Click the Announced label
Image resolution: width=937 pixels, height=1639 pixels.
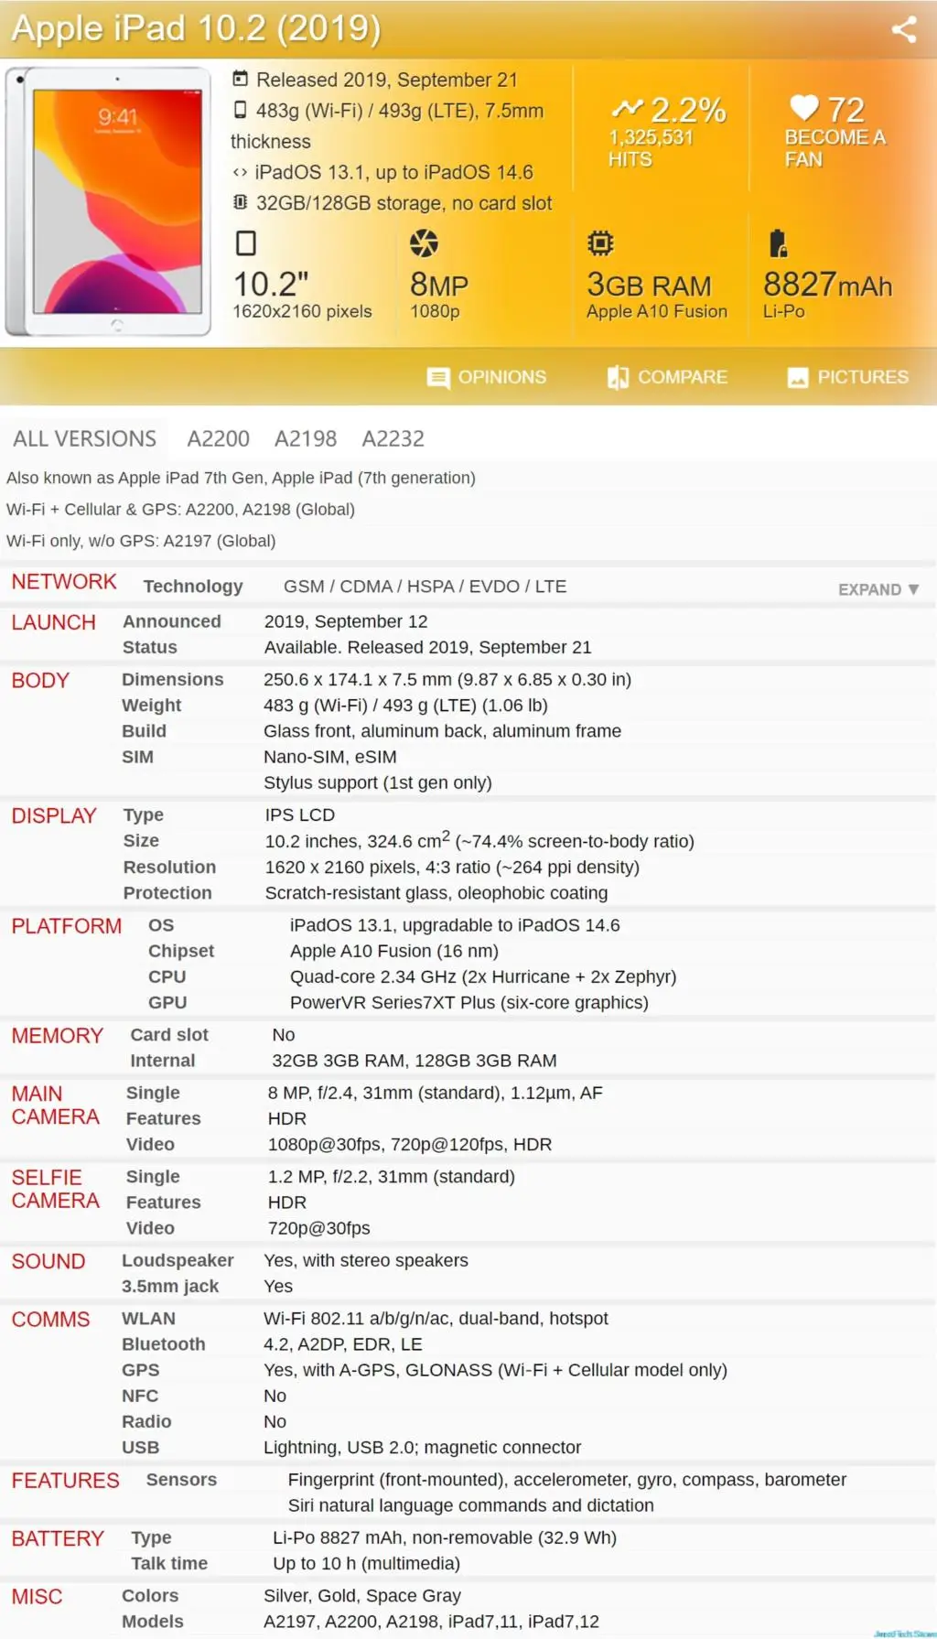(x=172, y=621)
